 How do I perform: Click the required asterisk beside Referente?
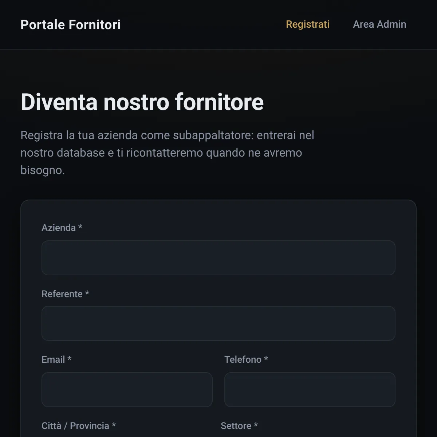pos(87,293)
